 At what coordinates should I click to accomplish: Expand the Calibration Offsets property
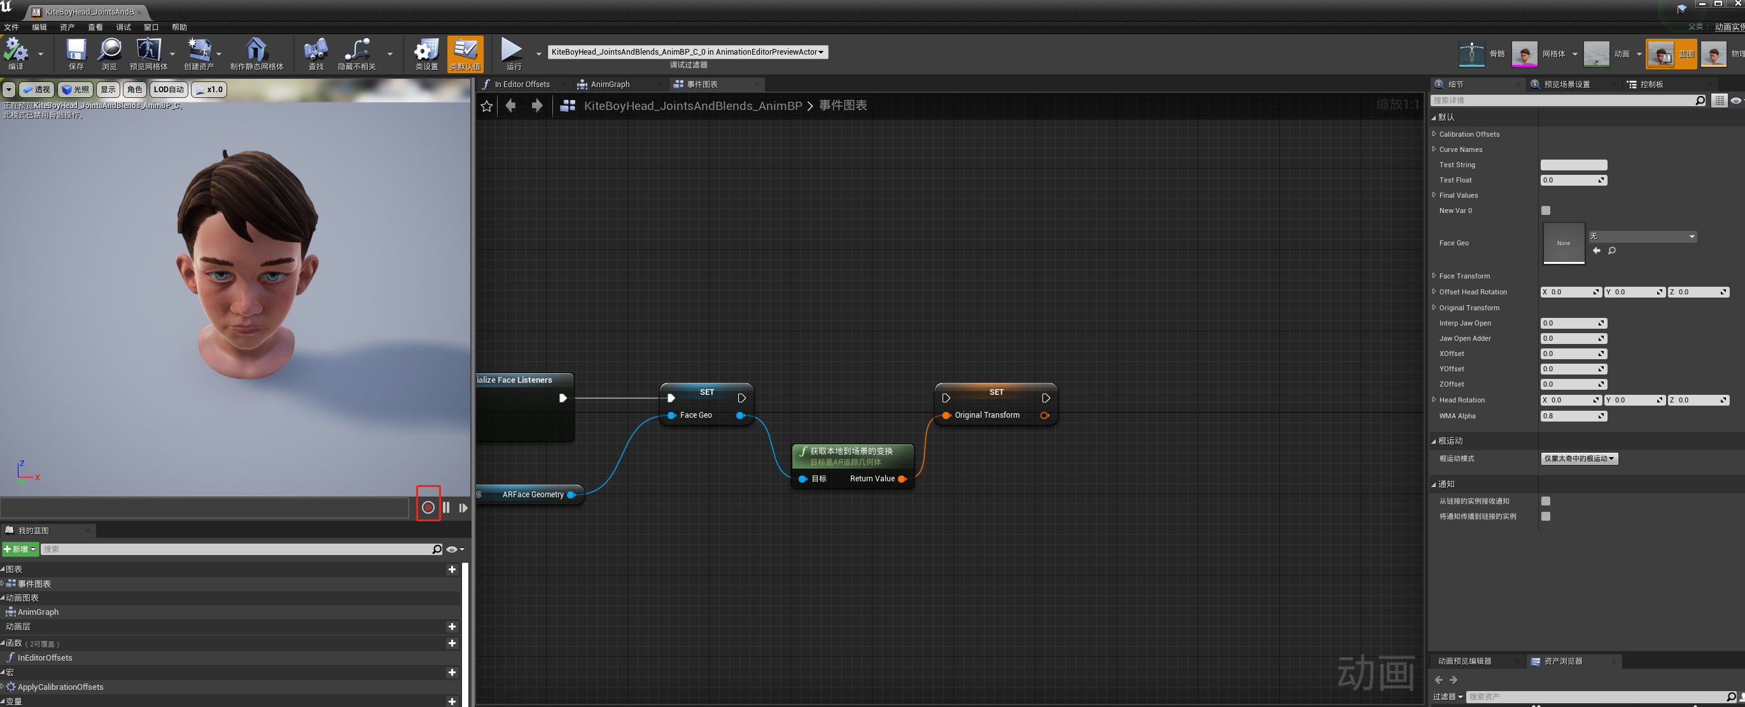1434,134
